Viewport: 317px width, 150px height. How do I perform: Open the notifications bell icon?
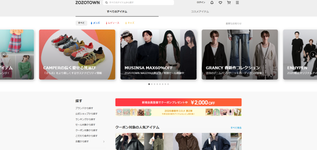[212, 2]
